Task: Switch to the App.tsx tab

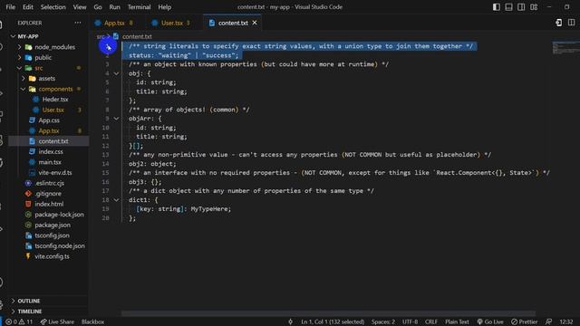Action: (x=114, y=23)
